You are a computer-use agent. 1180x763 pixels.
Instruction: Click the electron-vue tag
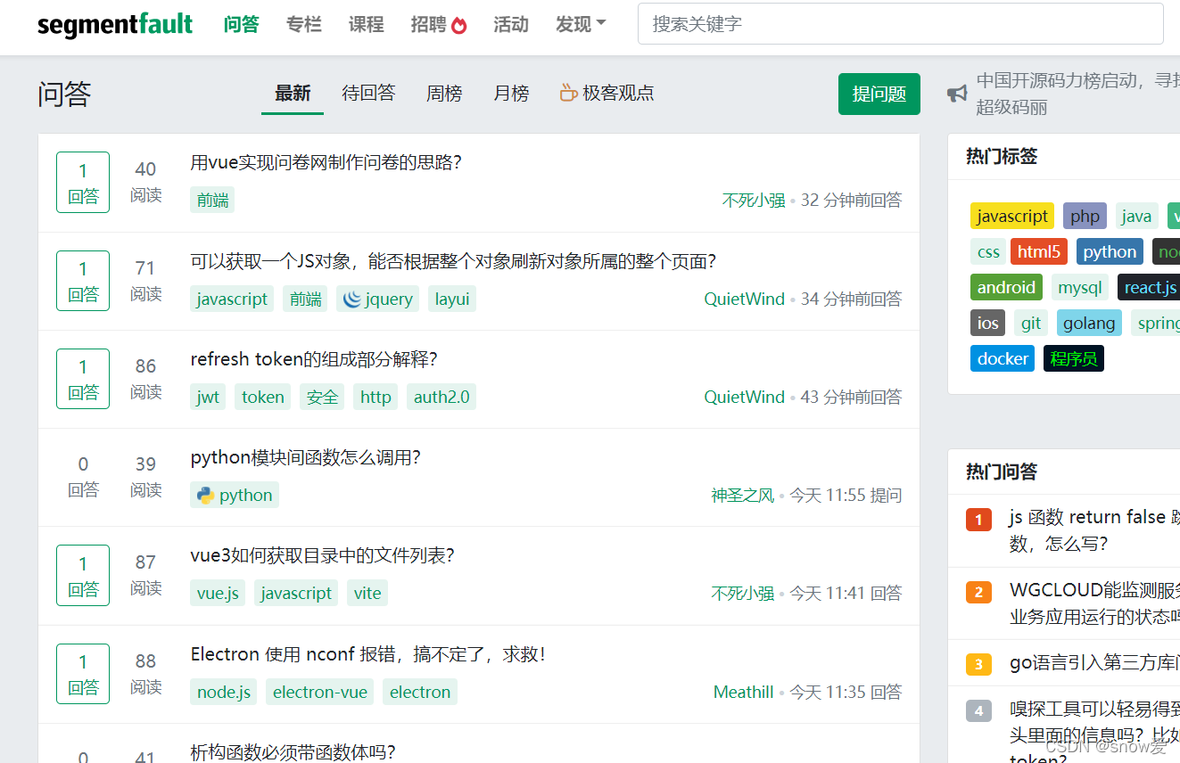320,692
